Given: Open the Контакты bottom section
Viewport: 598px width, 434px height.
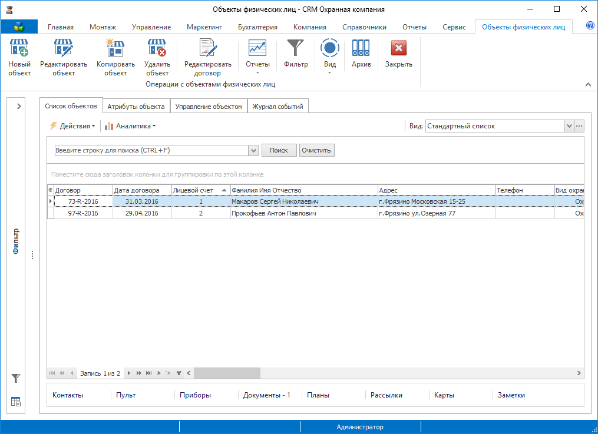Looking at the screenshot, I should (68, 395).
